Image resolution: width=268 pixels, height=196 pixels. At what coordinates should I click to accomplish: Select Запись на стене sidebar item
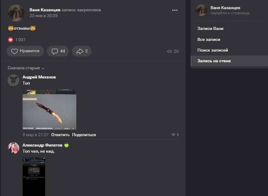point(214,61)
